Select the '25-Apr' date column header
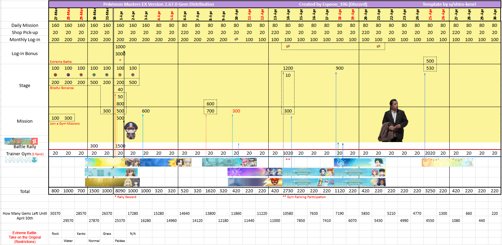 pos(430,15)
